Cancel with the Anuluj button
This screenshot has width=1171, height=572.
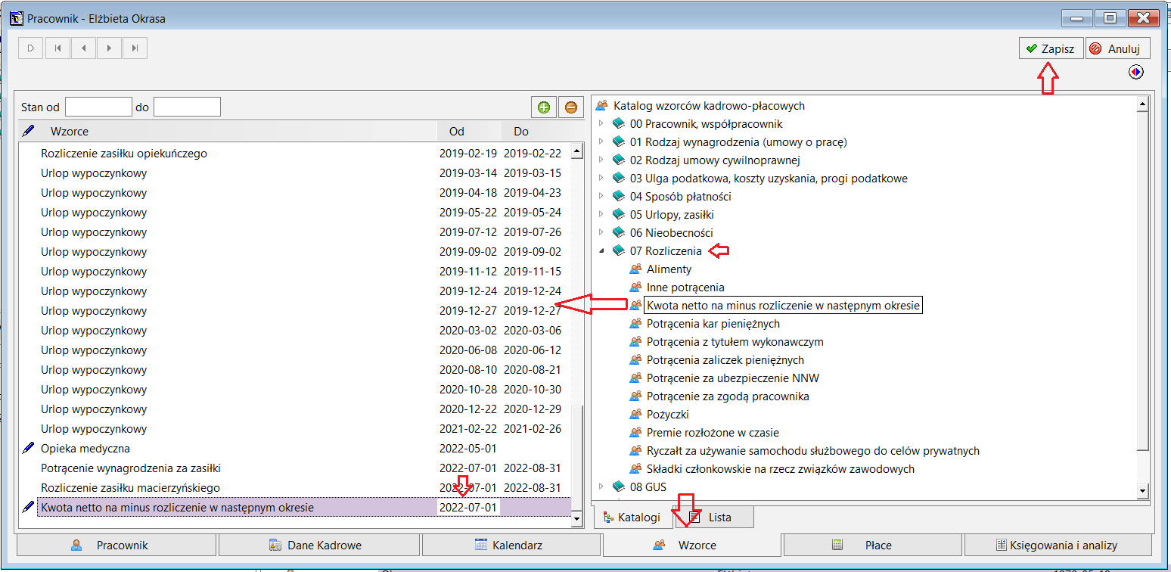pyautogui.click(x=1117, y=48)
